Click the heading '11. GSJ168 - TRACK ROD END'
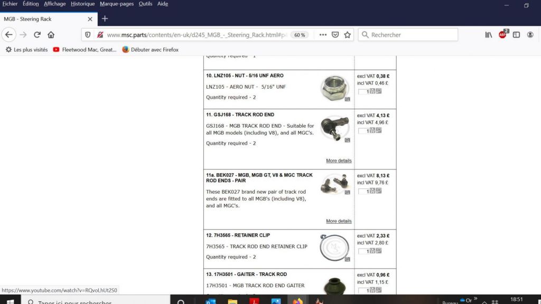 240,115
